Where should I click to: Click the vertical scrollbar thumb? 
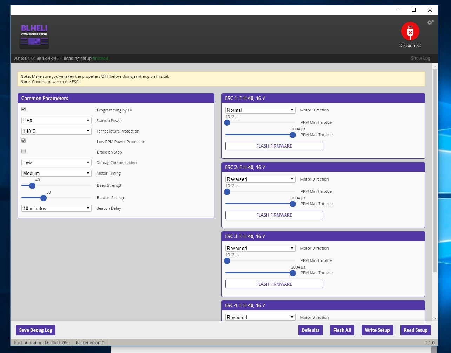(x=435, y=171)
